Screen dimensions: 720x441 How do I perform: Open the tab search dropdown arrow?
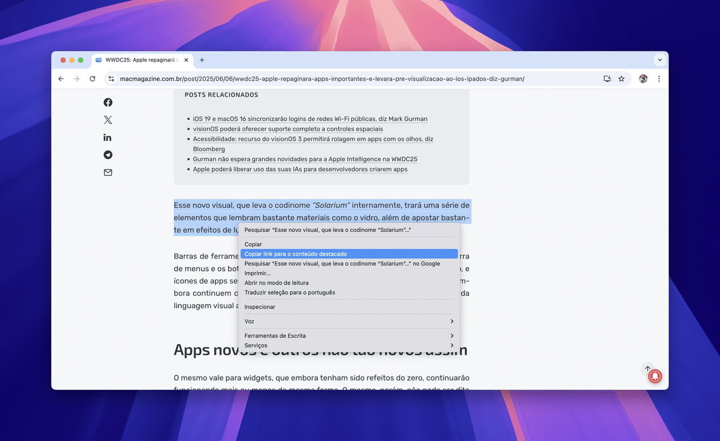[660, 60]
